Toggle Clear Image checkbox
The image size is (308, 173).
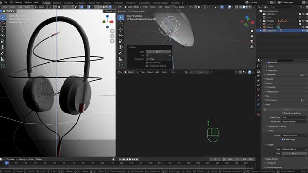tap(282, 140)
